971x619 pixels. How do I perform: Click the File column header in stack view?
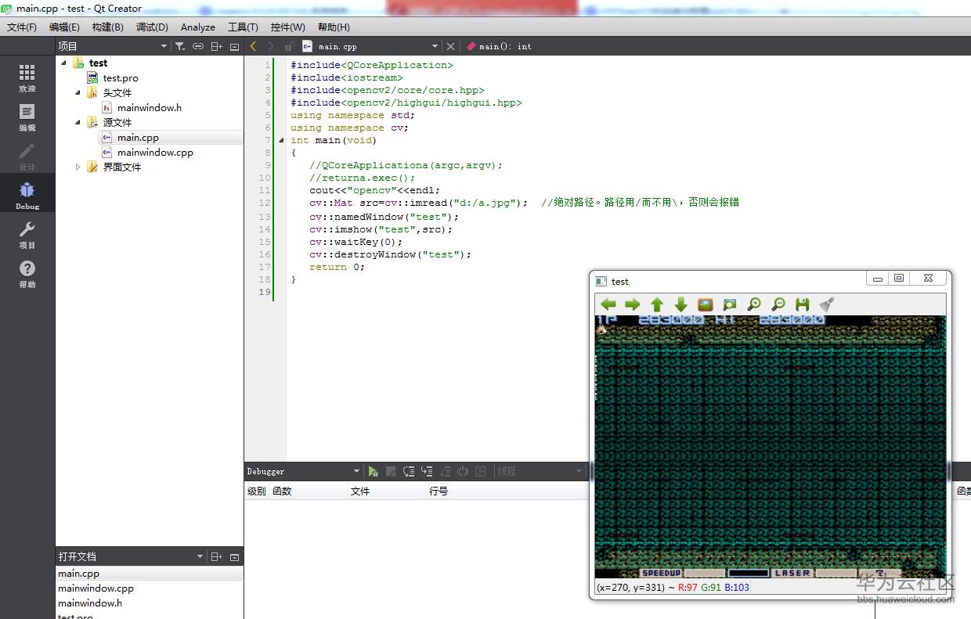pos(386,491)
